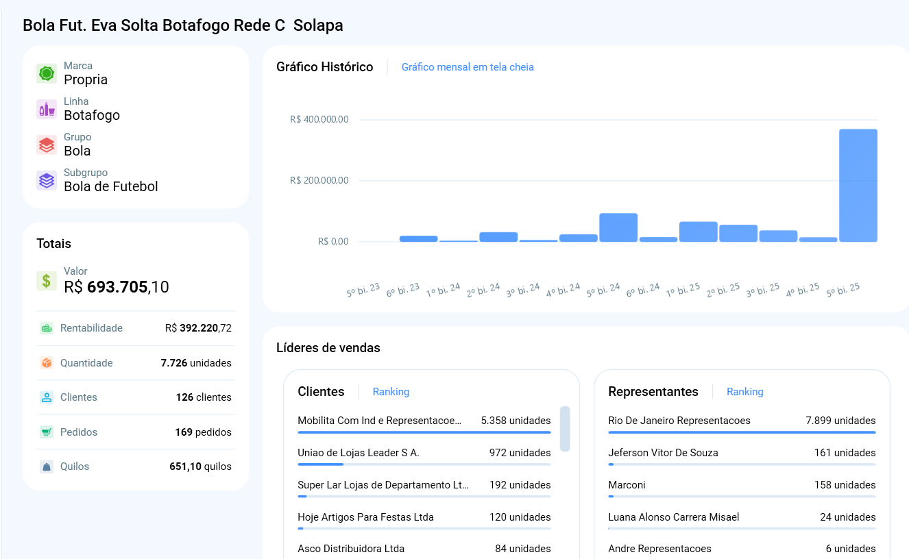Select Uniao de Lojas Leader S A.
The width and height of the screenshot is (909, 559).
click(359, 453)
